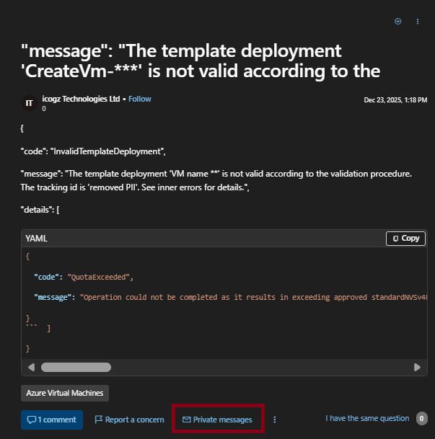Open the top-right vertical ellipsis menu
This screenshot has width=435, height=439.
pyautogui.click(x=418, y=22)
